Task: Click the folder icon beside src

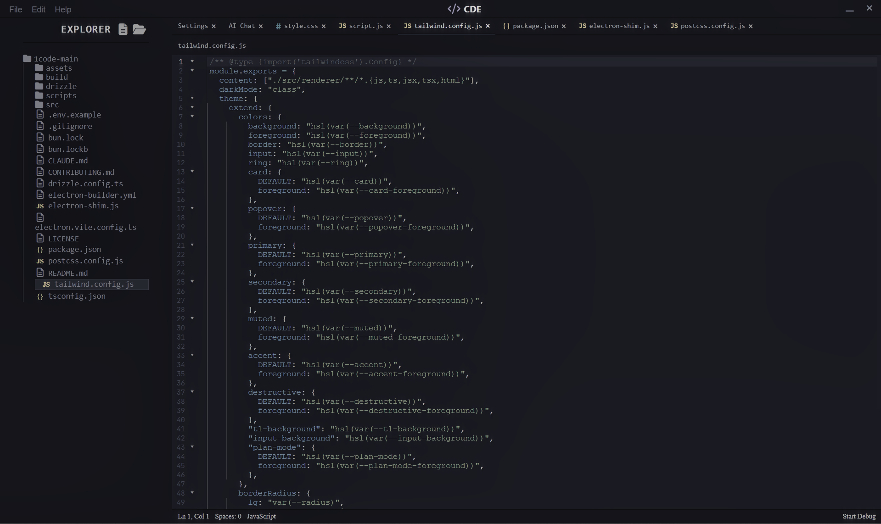Action: point(39,105)
